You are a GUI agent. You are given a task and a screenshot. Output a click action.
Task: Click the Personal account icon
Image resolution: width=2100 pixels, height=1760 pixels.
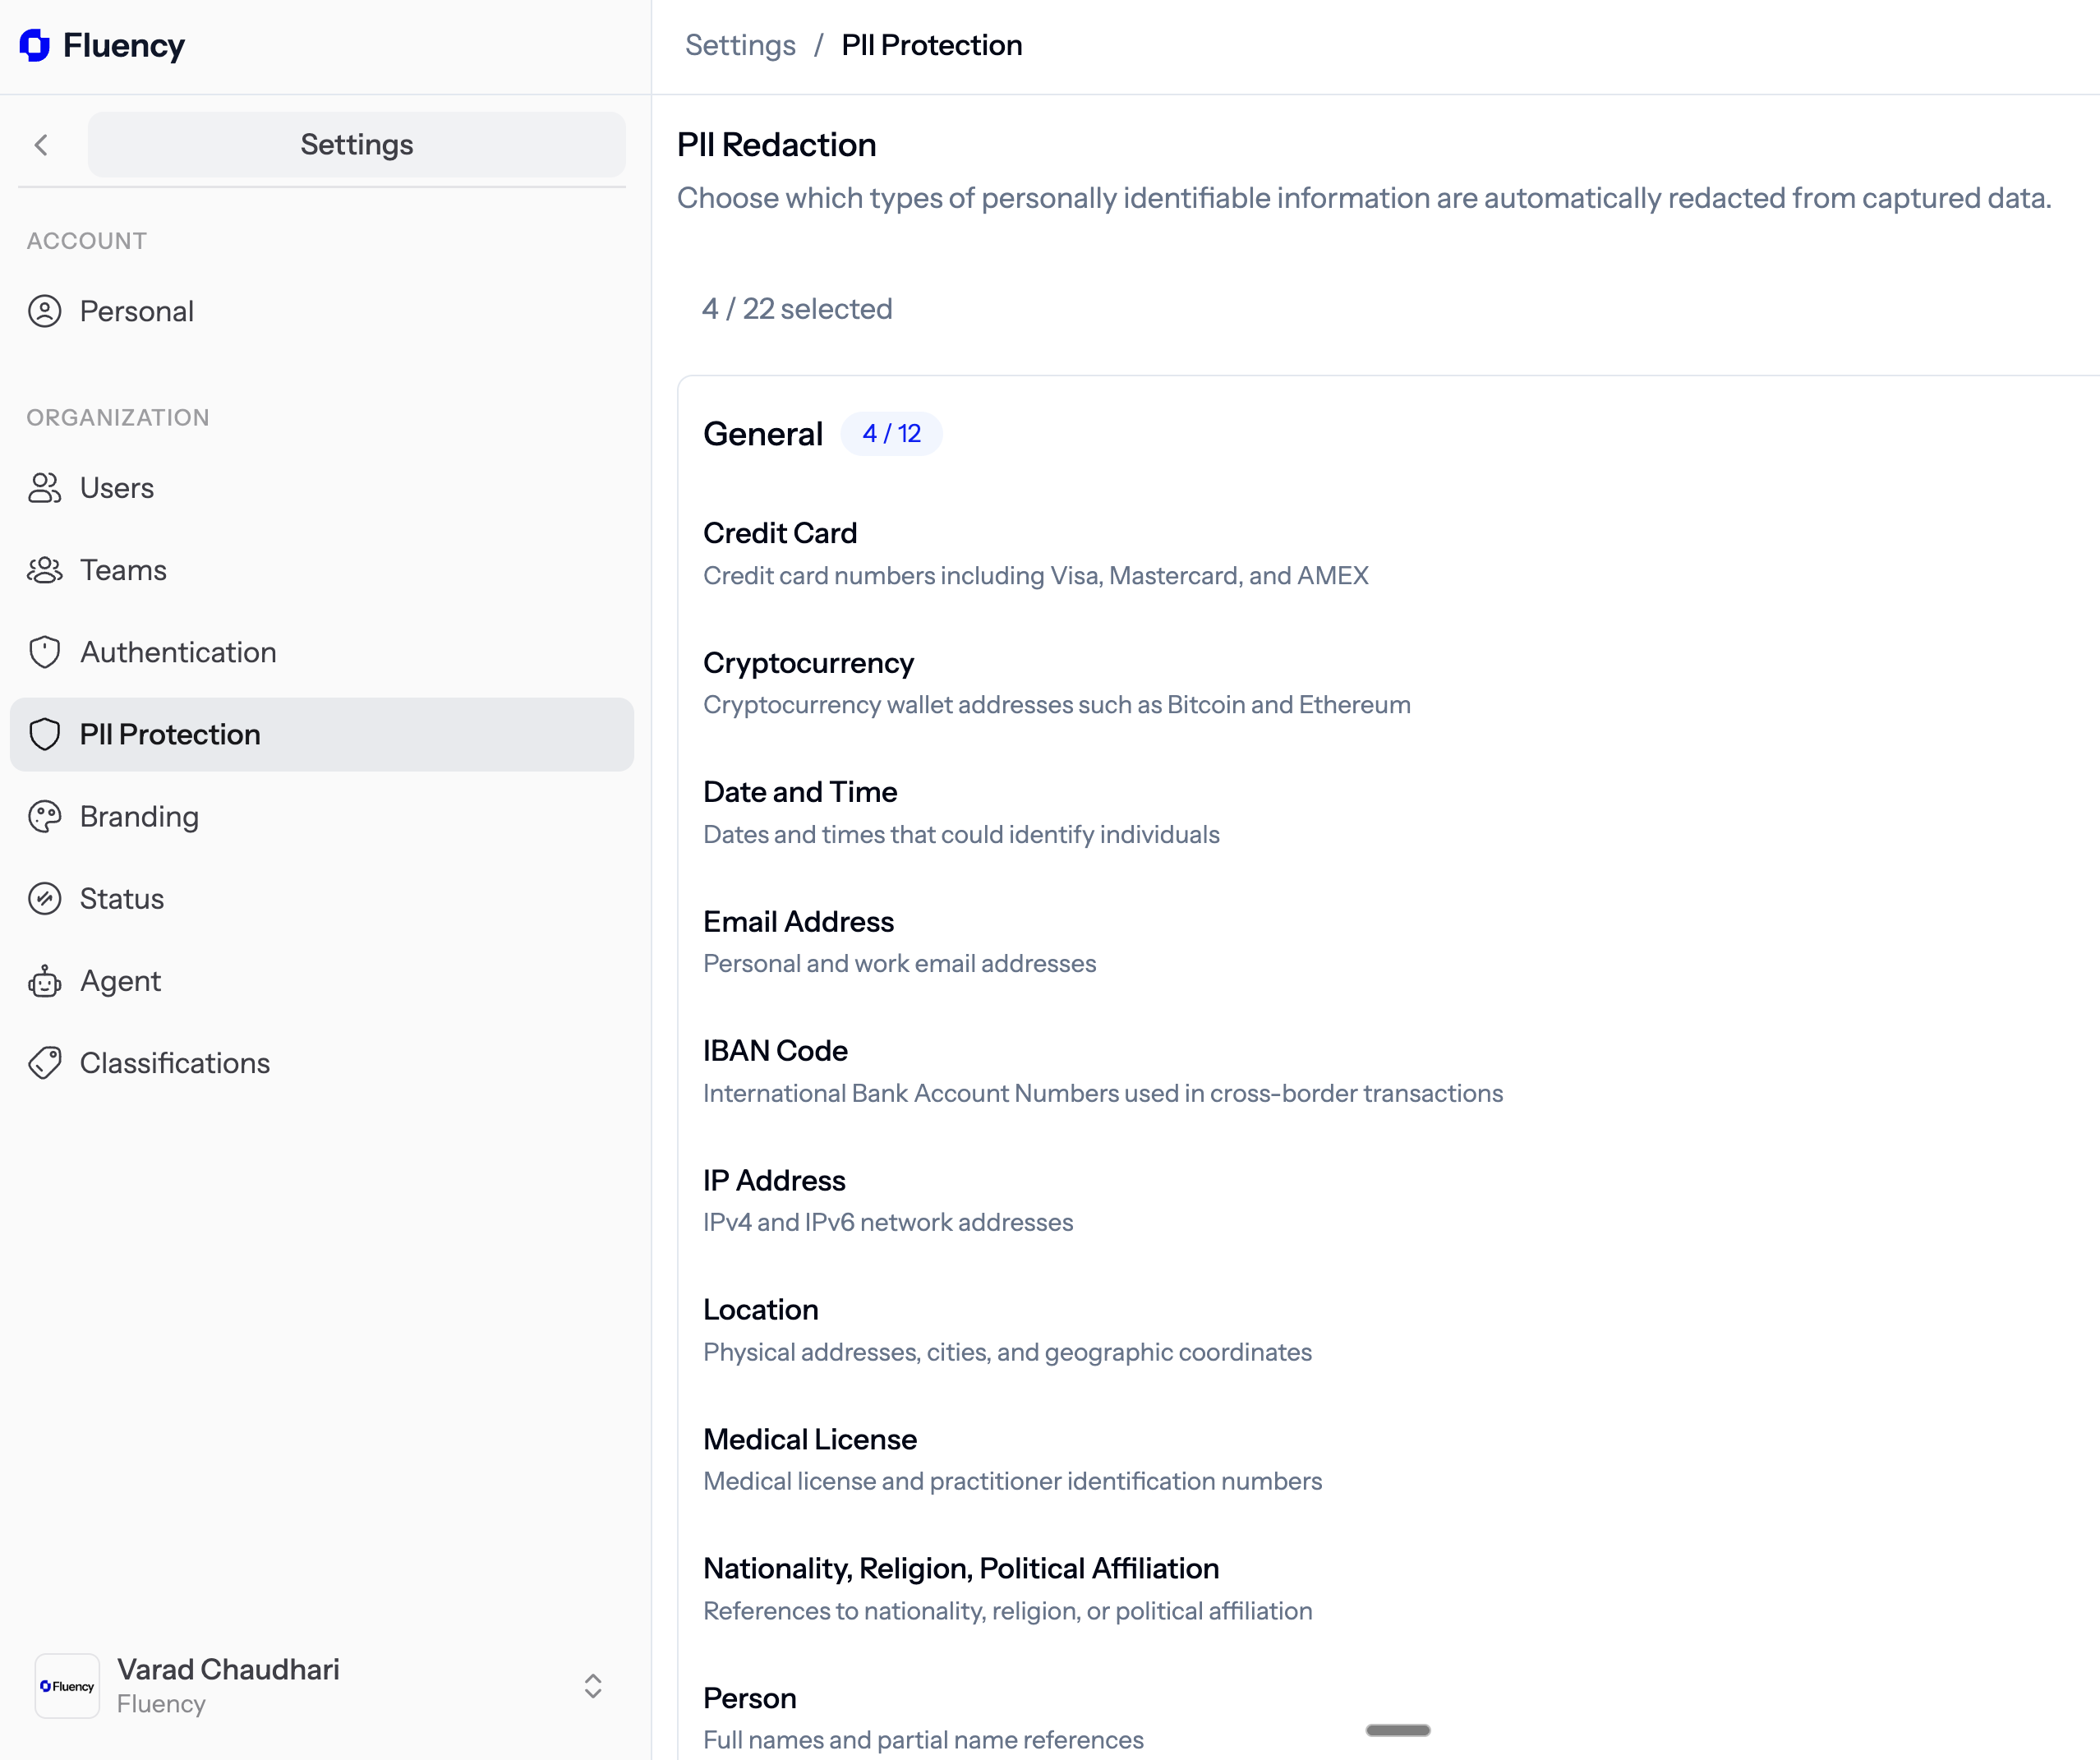coord(45,311)
